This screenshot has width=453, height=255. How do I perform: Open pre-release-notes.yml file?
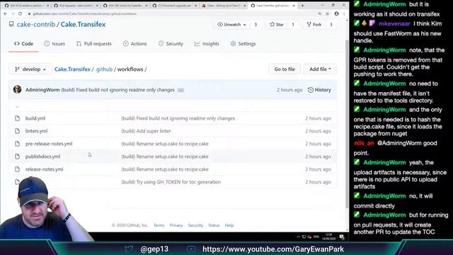point(49,144)
